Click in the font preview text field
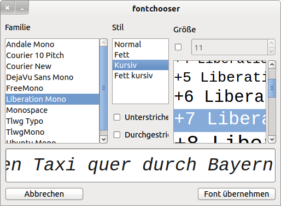The height and width of the screenshot is (206, 281). [140, 165]
